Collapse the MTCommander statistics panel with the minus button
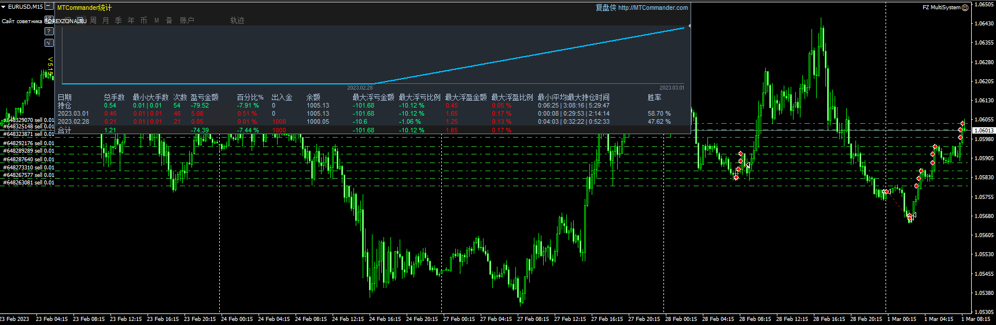Viewport: 996px width, 325px height. pyautogui.click(x=49, y=7)
